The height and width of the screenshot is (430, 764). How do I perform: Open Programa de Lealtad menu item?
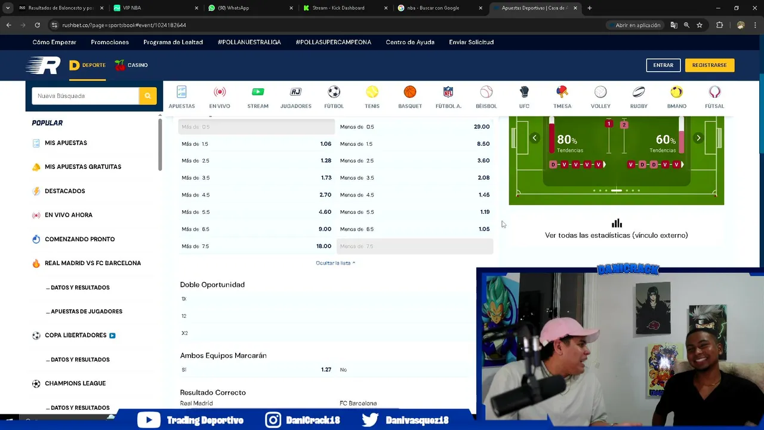tap(173, 42)
